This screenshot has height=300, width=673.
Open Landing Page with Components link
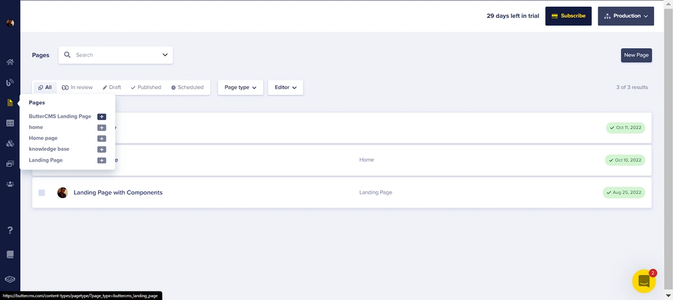tap(118, 192)
